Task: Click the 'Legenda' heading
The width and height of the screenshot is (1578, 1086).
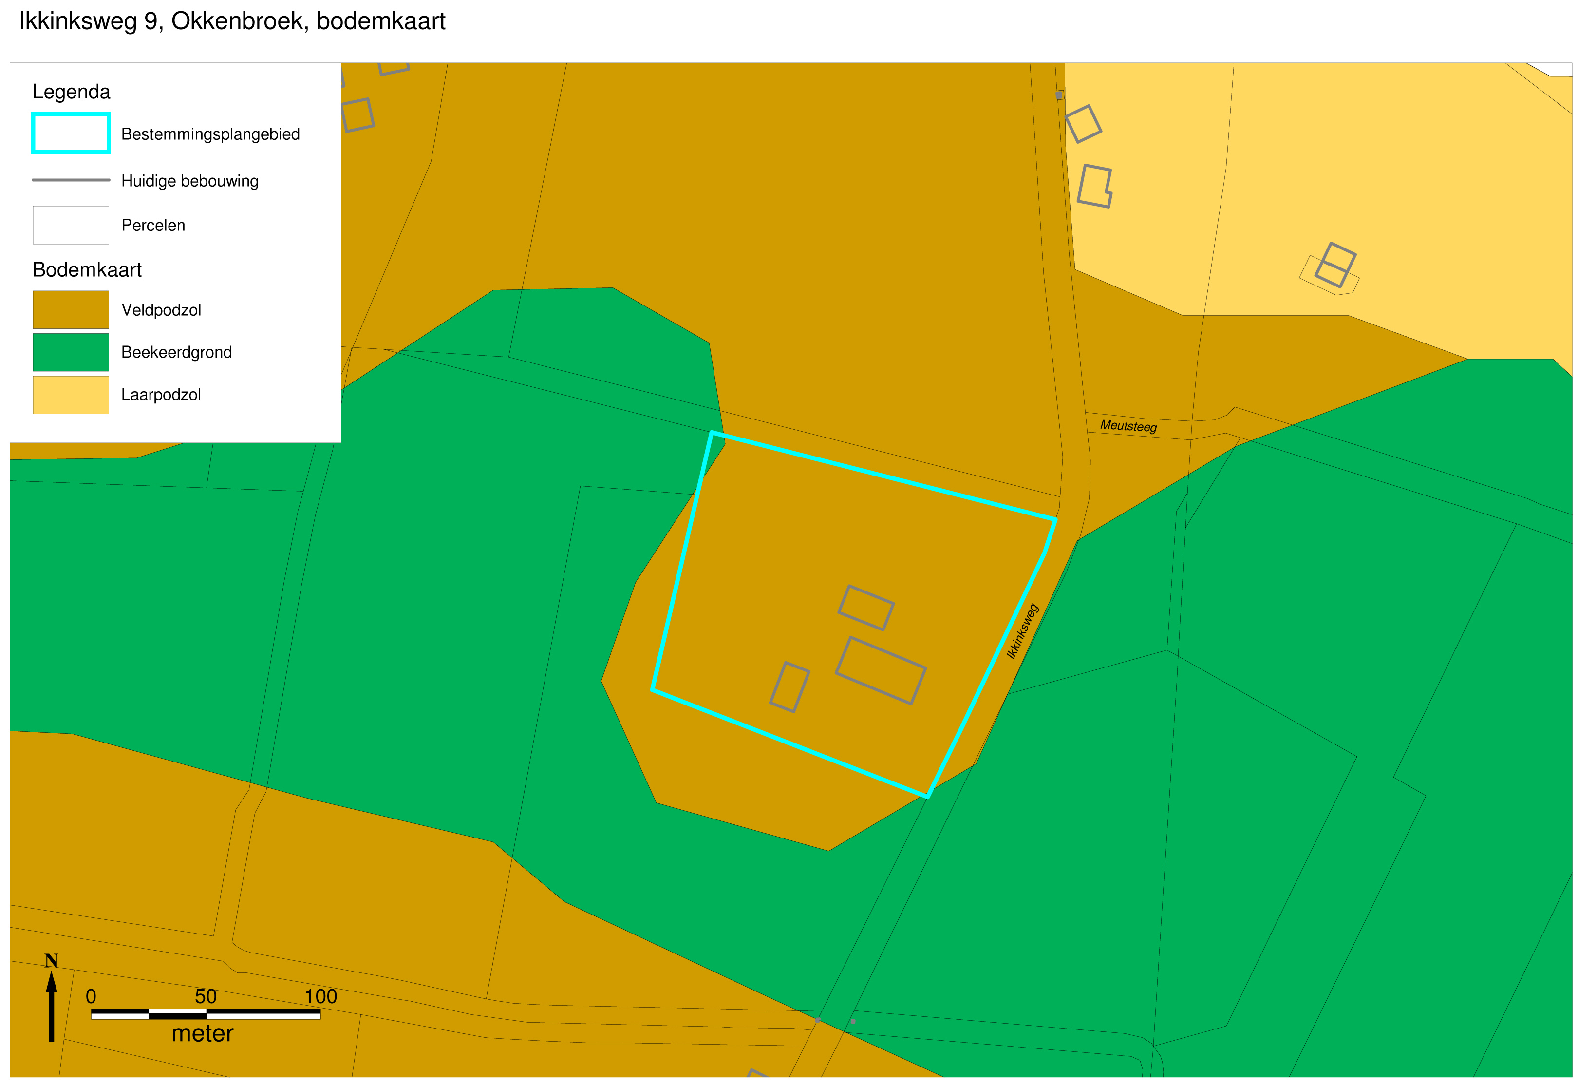Action: pyautogui.click(x=72, y=92)
